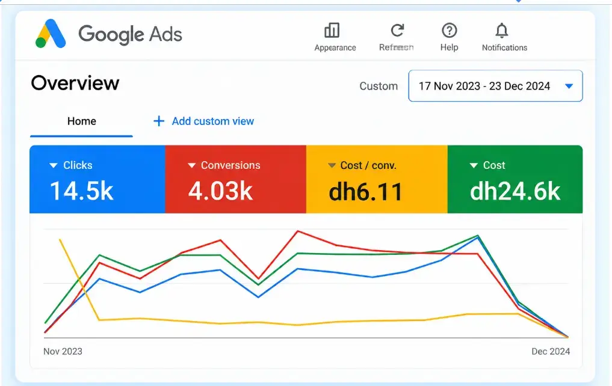Open the date range dropdown field
612x386 pixels.
(x=495, y=86)
